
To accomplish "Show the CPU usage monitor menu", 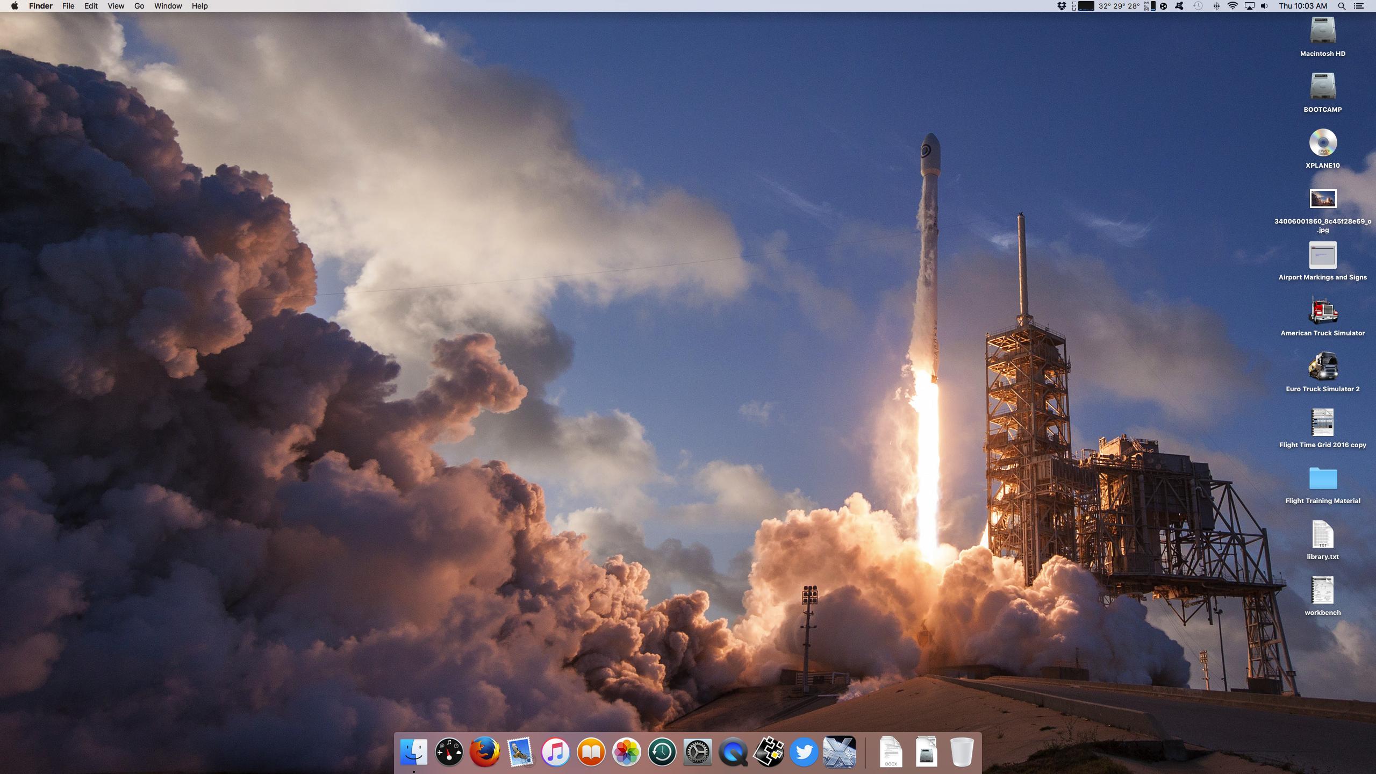I will pos(1083,6).
